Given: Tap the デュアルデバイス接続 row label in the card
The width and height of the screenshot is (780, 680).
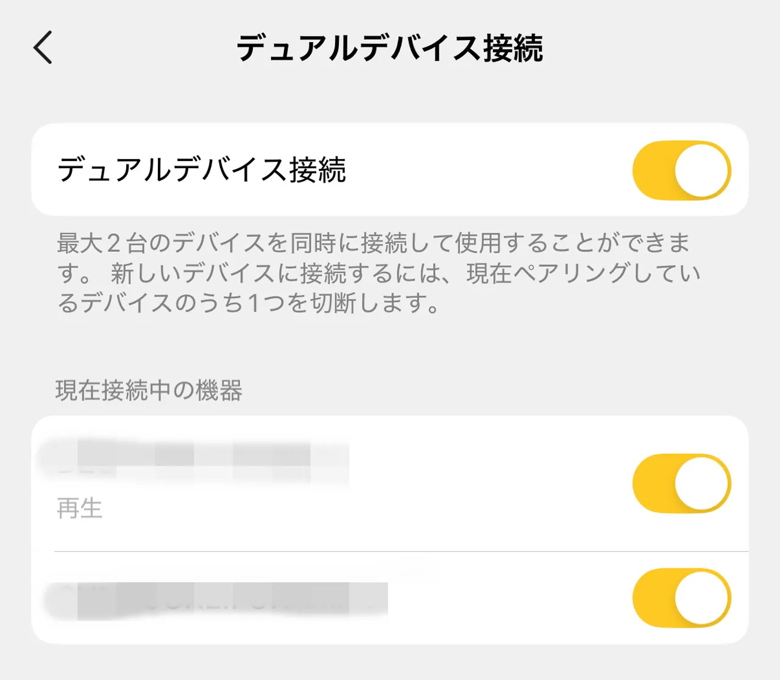Looking at the screenshot, I should point(202,170).
